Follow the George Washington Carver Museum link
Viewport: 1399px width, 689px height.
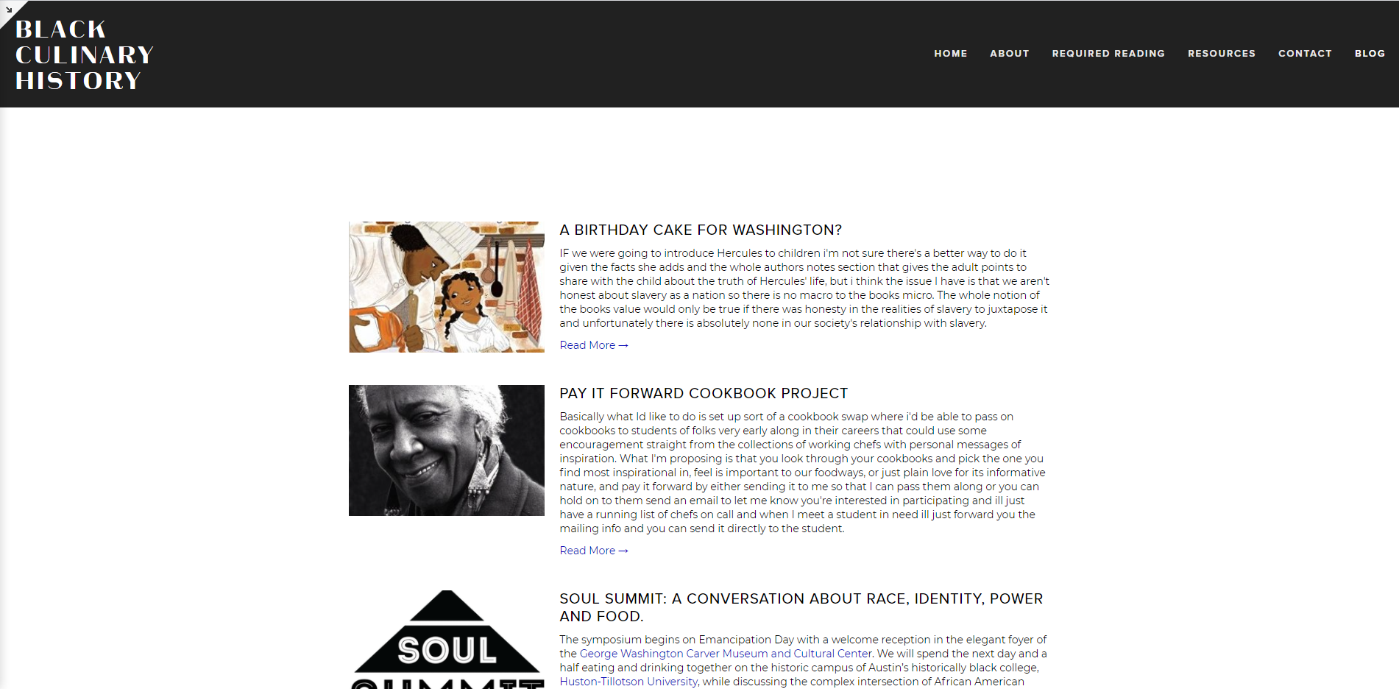point(726,654)
